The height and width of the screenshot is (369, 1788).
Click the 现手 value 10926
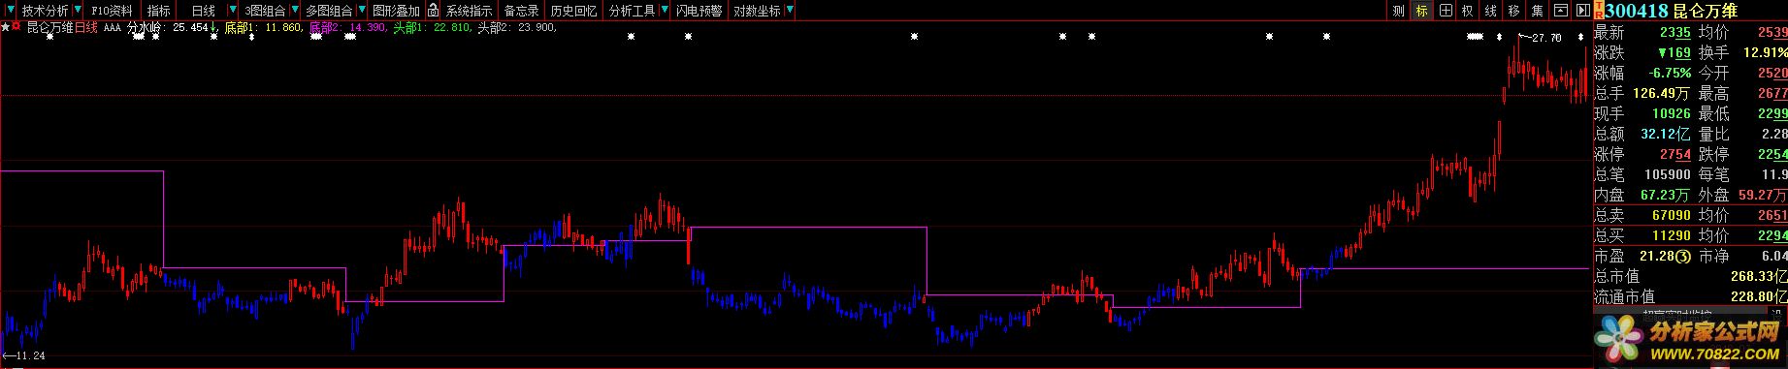tap(1671, 113)
